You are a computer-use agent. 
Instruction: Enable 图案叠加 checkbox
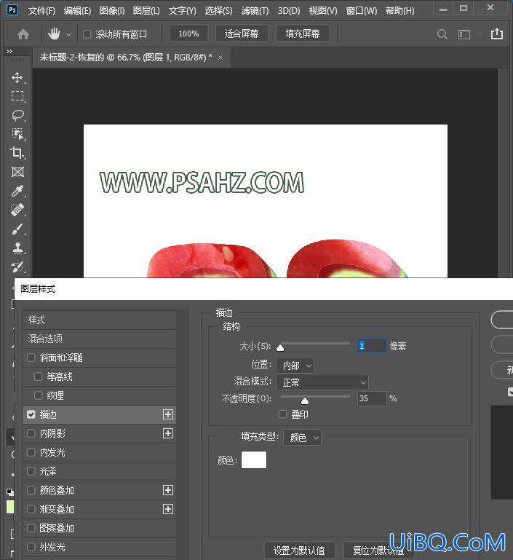point(31,528)
